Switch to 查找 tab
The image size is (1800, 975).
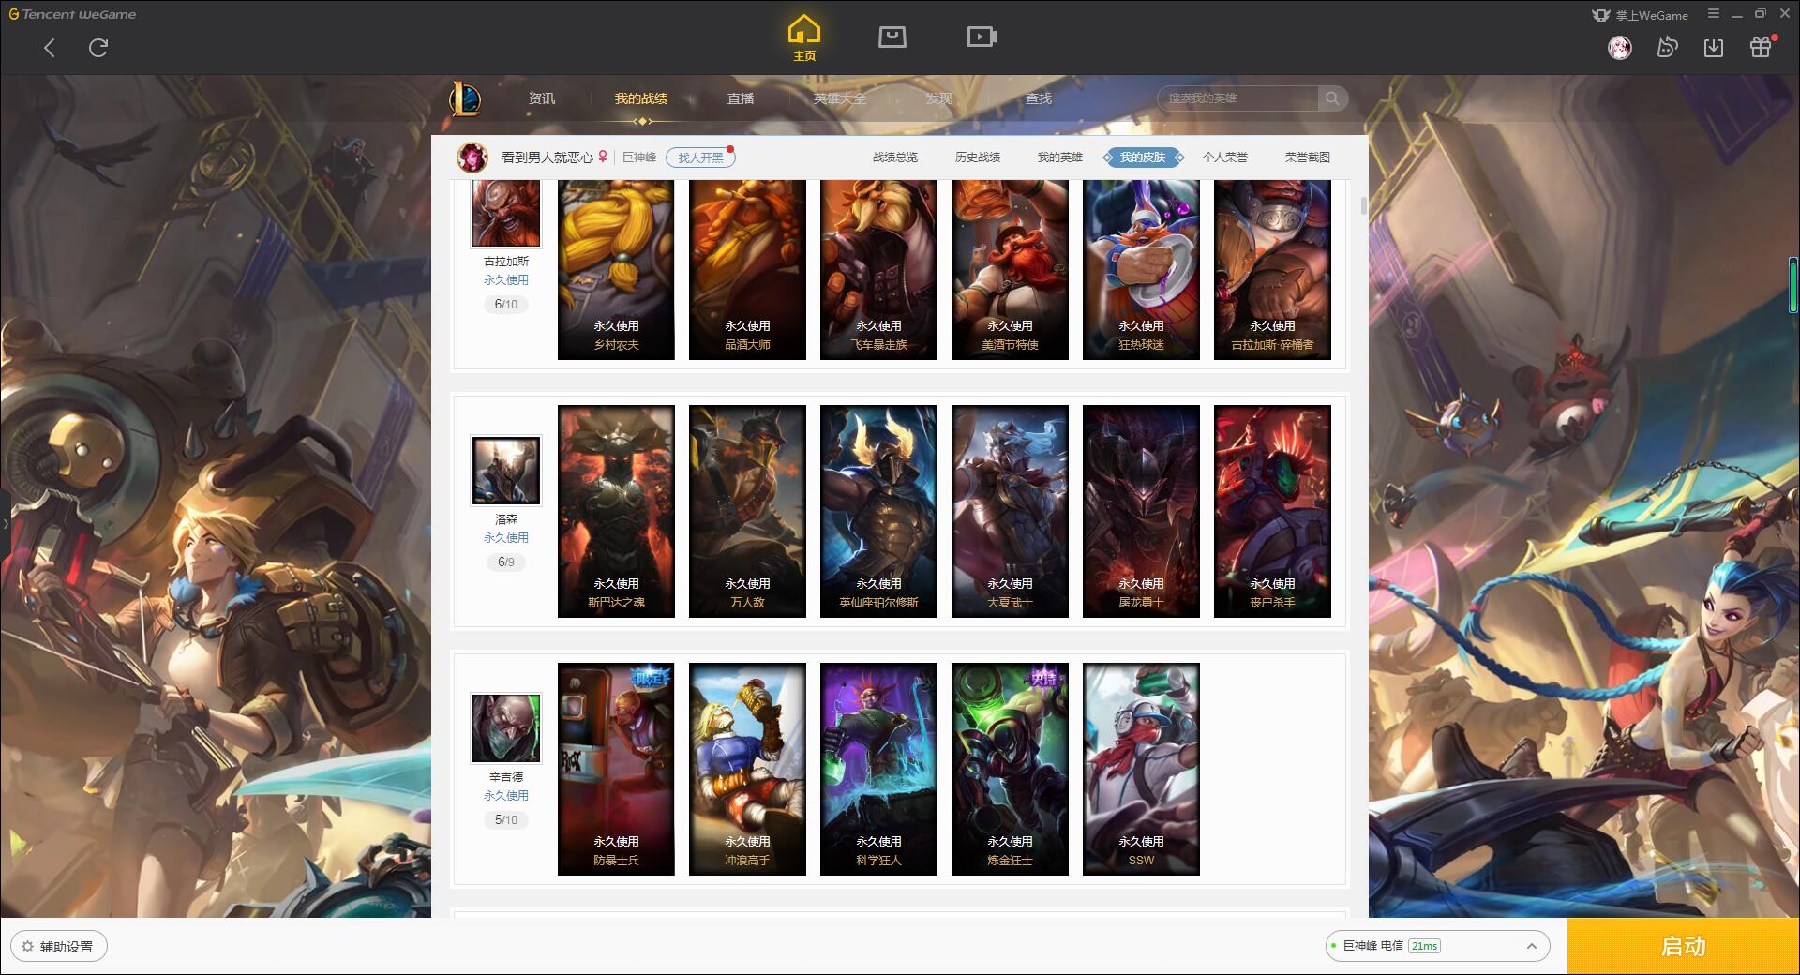1039,98
